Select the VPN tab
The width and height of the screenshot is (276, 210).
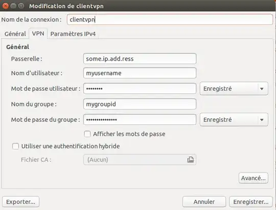38,33
